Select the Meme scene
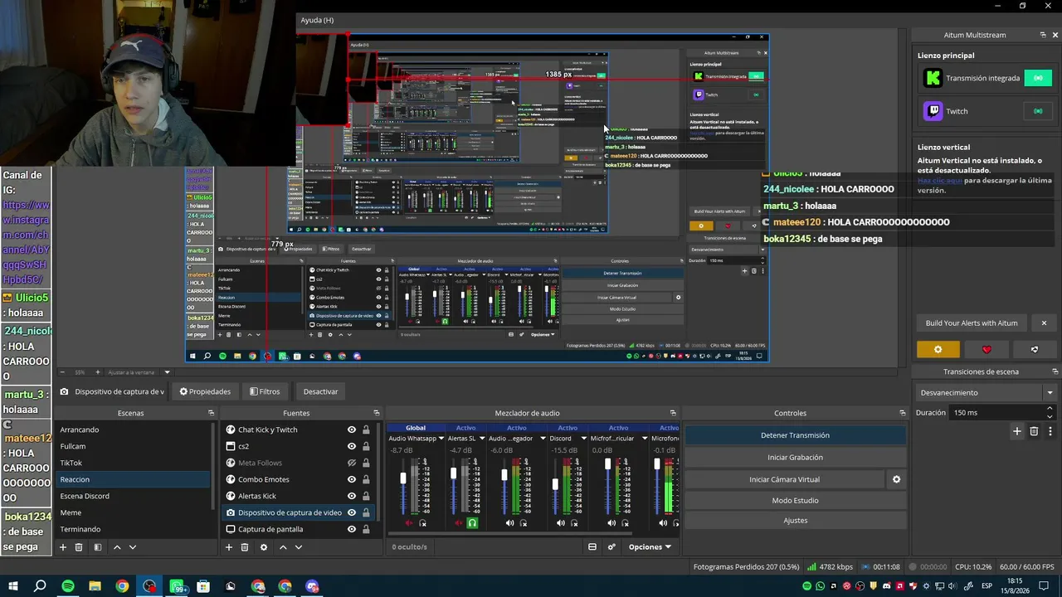1062x597 pixels. point(134,512)
